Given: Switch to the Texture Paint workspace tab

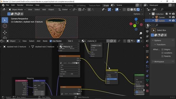Looking at the screenshot, I should [94, 5].
